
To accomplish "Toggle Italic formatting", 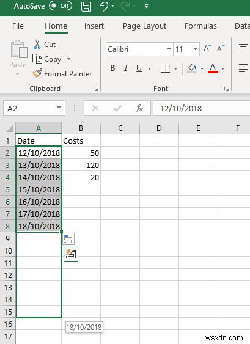I will [126, 68].
